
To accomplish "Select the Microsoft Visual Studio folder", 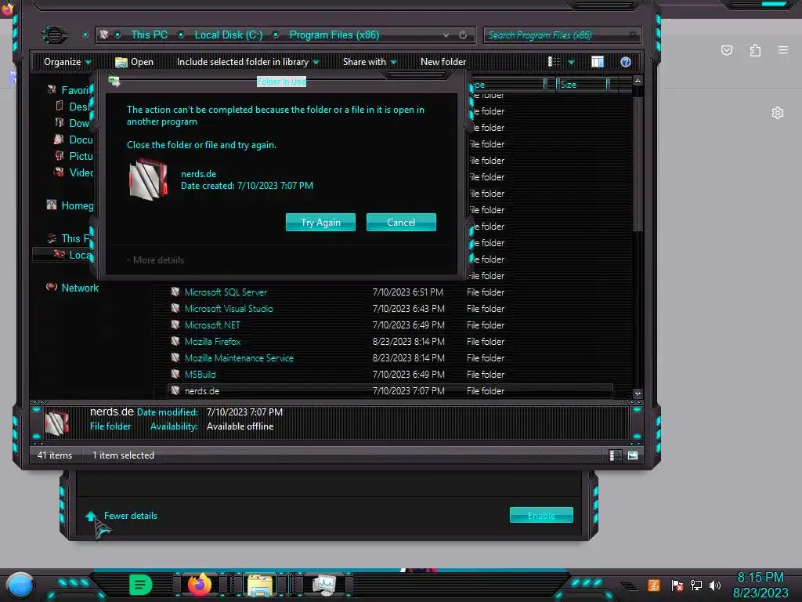I will (229, 309).
